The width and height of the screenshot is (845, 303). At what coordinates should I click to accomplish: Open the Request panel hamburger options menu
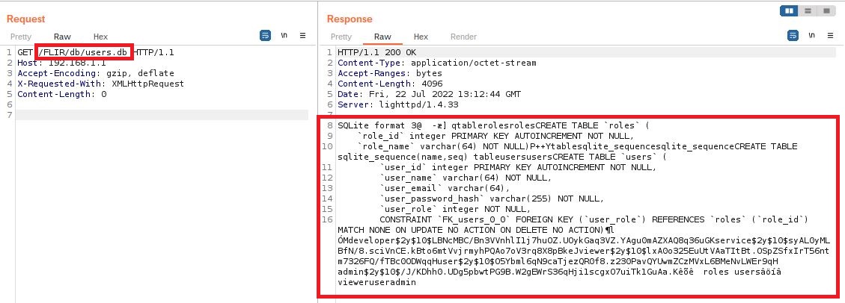[303, 35]
